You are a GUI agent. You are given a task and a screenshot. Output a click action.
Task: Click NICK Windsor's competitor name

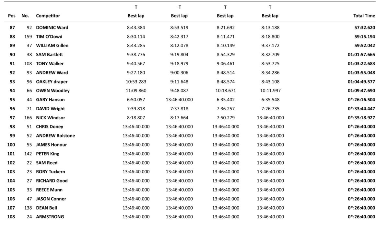(50, 118)
